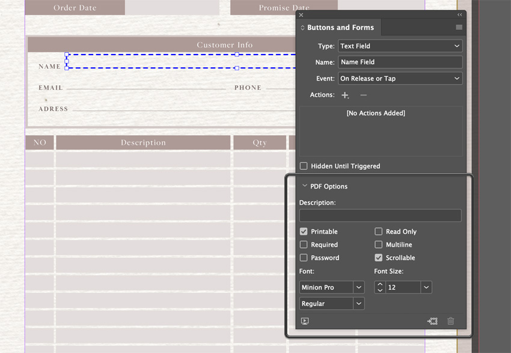The width and height of the screenshot is (511, 353).
Task: Delete the form field using the trash icon
Action: [451, 321]
